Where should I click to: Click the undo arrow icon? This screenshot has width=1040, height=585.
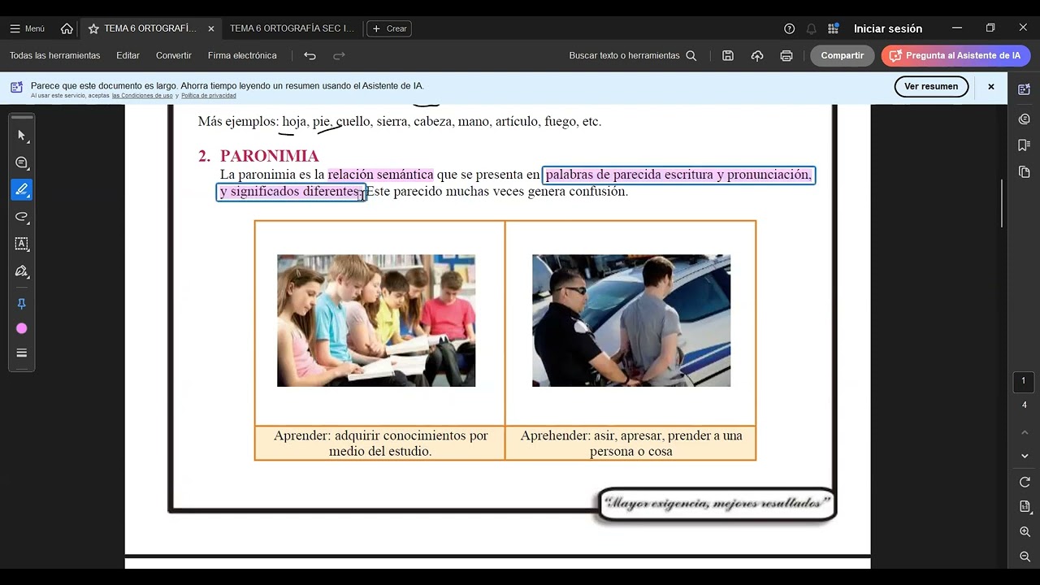coord(310,55)
